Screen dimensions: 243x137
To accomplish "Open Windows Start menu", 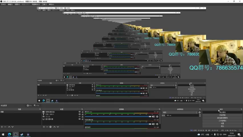I will [3, 135].
